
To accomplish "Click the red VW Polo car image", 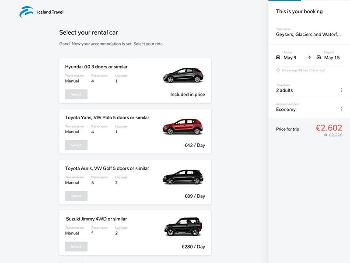I will tap(183, 126).
